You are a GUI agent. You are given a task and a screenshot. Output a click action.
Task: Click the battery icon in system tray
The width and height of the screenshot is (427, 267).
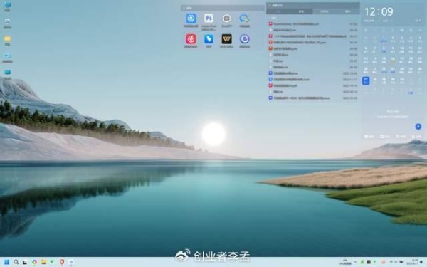coord(401,262)
